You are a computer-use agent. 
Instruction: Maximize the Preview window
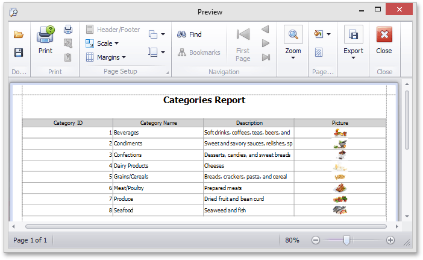click(378, 9)
